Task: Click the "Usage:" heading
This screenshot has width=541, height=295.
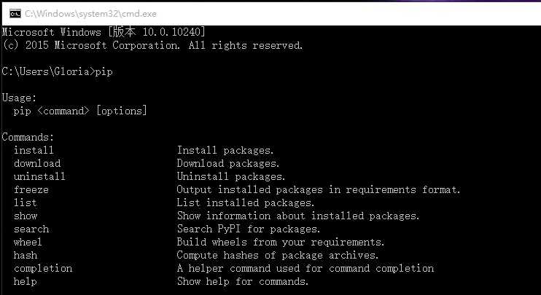Action: 19,98
